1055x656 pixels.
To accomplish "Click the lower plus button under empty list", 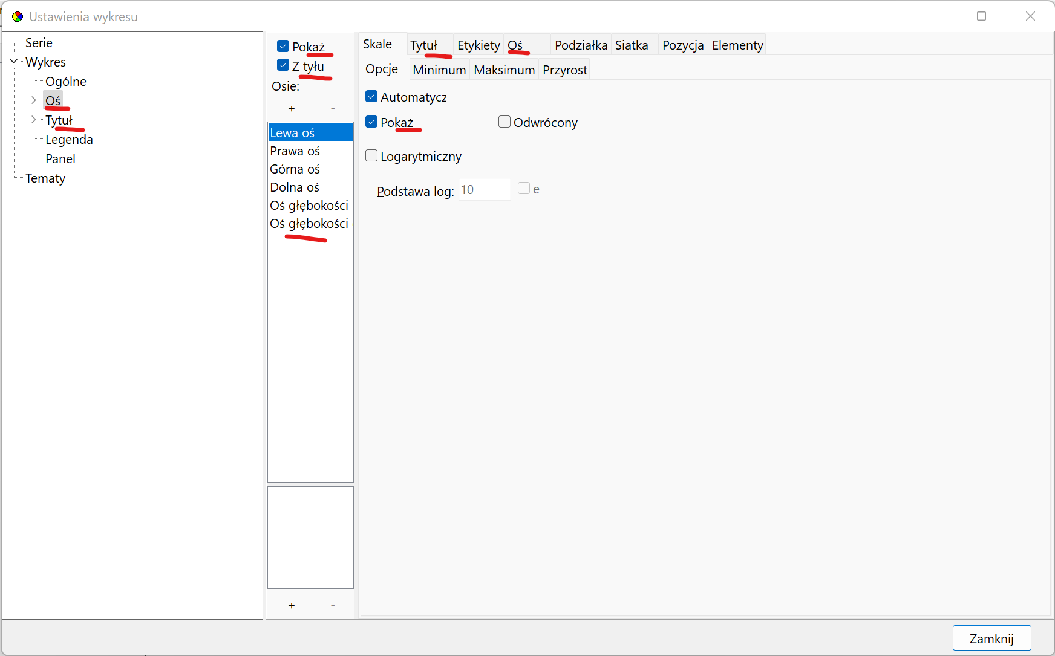I will coord(292,605).
